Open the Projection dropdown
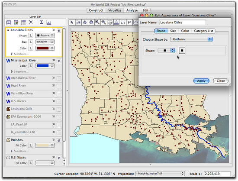The image size is (238, 181). coord(160,173)
